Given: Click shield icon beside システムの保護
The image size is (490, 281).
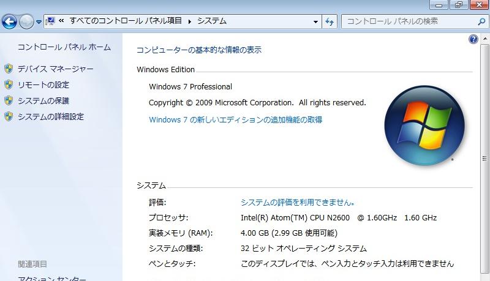Looking at the screenshot, I should (x=9, y=100).
